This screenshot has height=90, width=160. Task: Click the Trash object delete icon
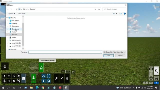pos(67,78)
